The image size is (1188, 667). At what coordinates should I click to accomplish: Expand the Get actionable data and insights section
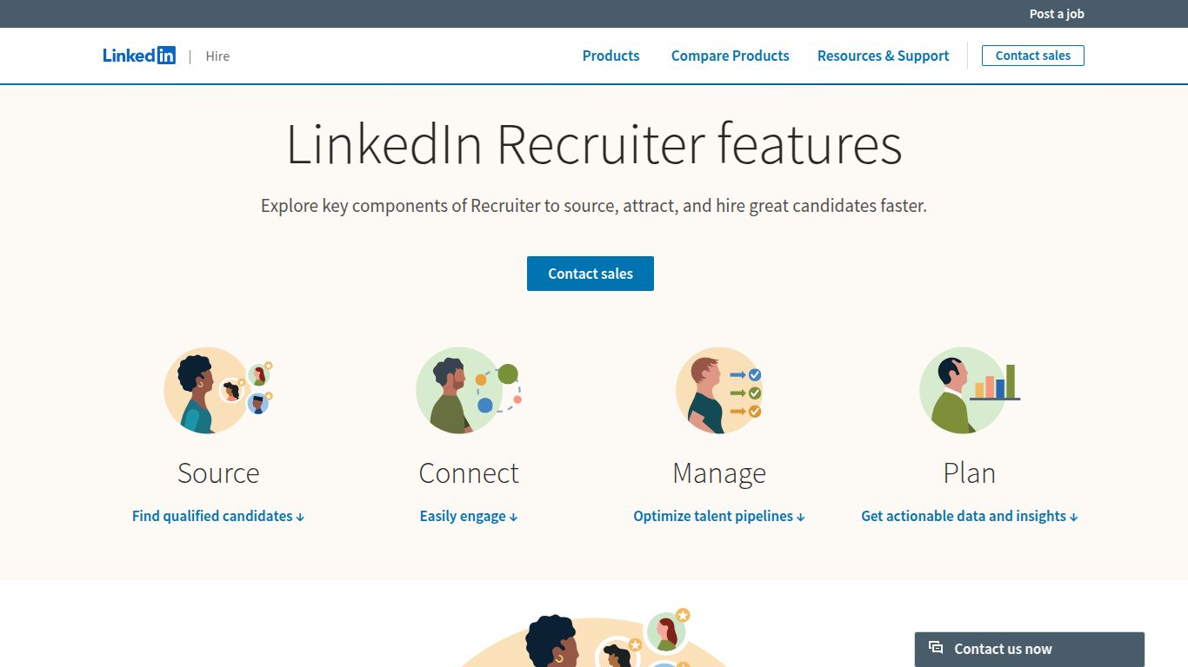[x=969, y=516]
